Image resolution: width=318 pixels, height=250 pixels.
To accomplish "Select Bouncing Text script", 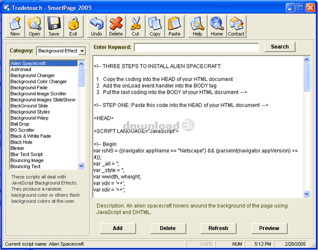I will pyautogui.click(x=43, y=166).
